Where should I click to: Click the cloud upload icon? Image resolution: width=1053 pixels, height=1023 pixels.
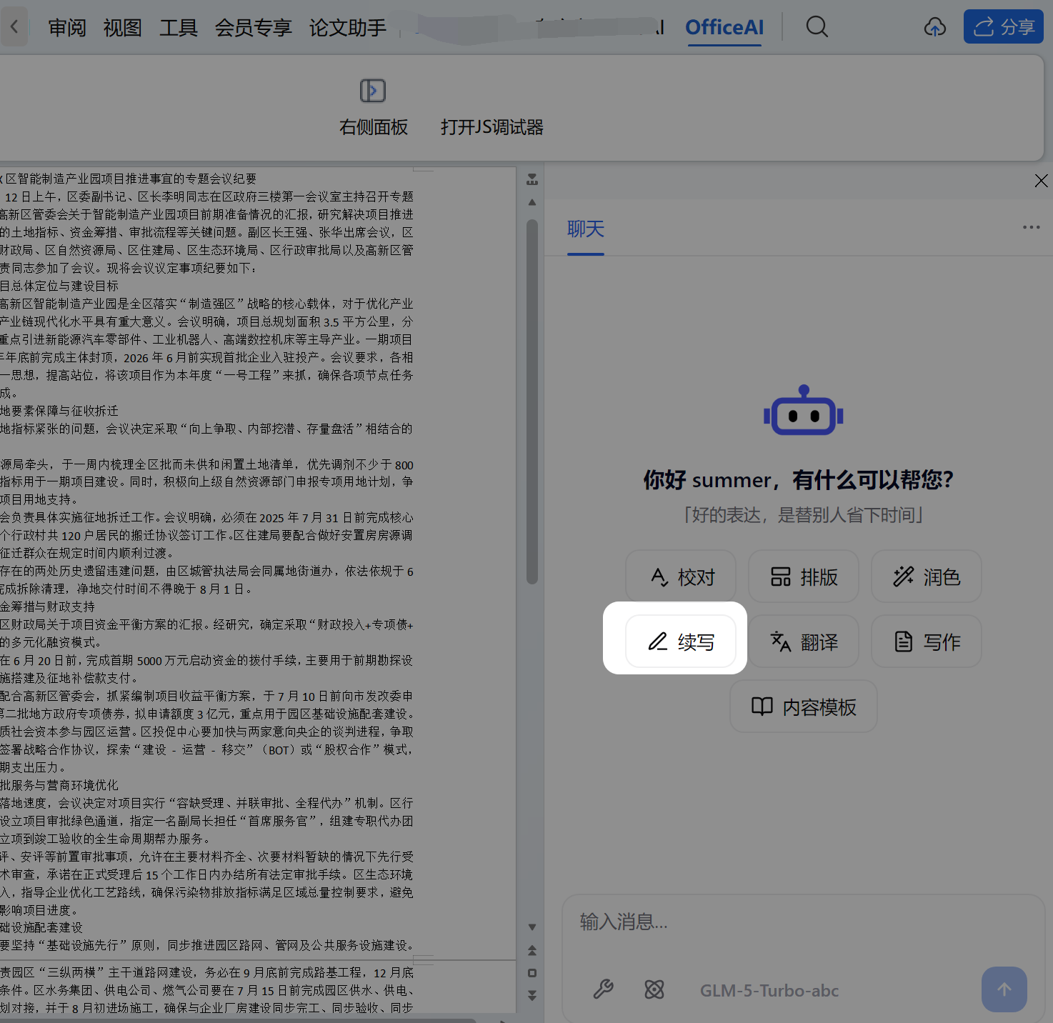(x=934, y=27)
